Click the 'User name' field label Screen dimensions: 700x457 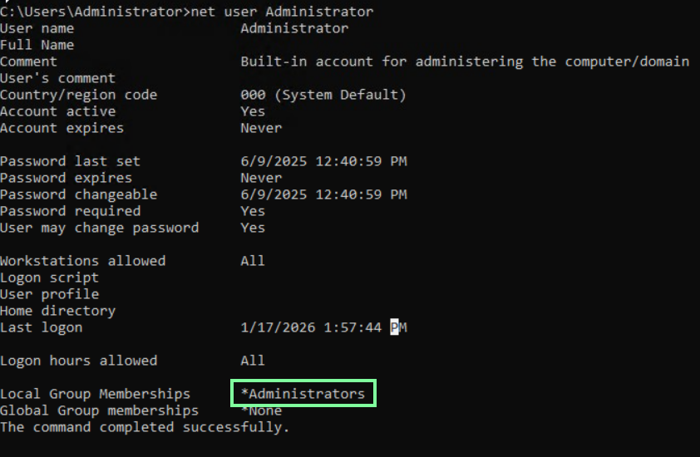[37, 28]
